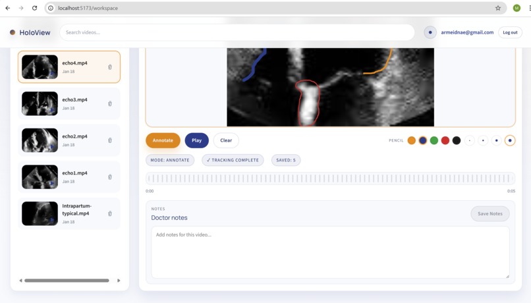This screenshot has width=531, height=303.
Task: Open the Chrome profile M avatar
Action: click(x=517, y=8)
